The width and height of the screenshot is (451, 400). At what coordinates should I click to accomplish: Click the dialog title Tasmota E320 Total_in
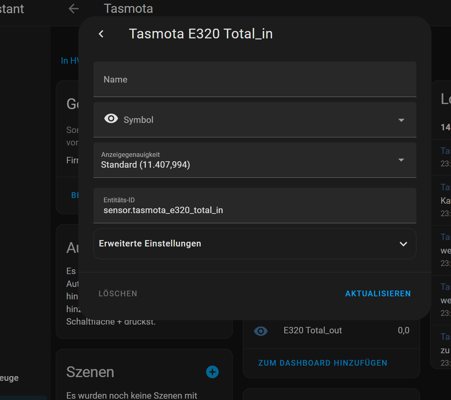click(200, 34)
